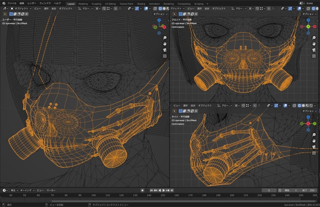Expand the オプション dropdown in the front viewport
Screen dimensions: 320x207
pyautogui.click(x=309, y=14)
